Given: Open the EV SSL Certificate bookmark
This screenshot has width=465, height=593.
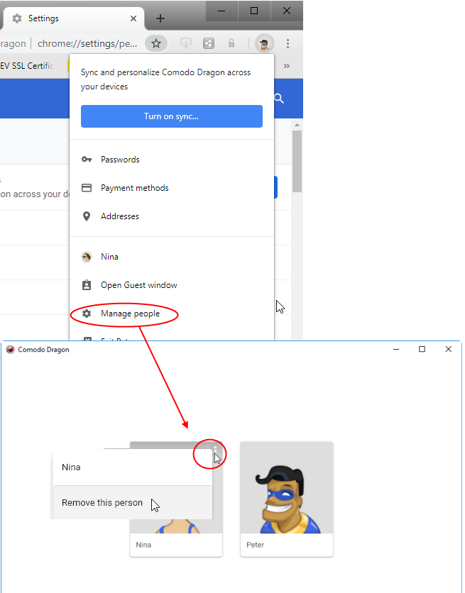Looking at the screenshot, I should [x=26, y=66].
